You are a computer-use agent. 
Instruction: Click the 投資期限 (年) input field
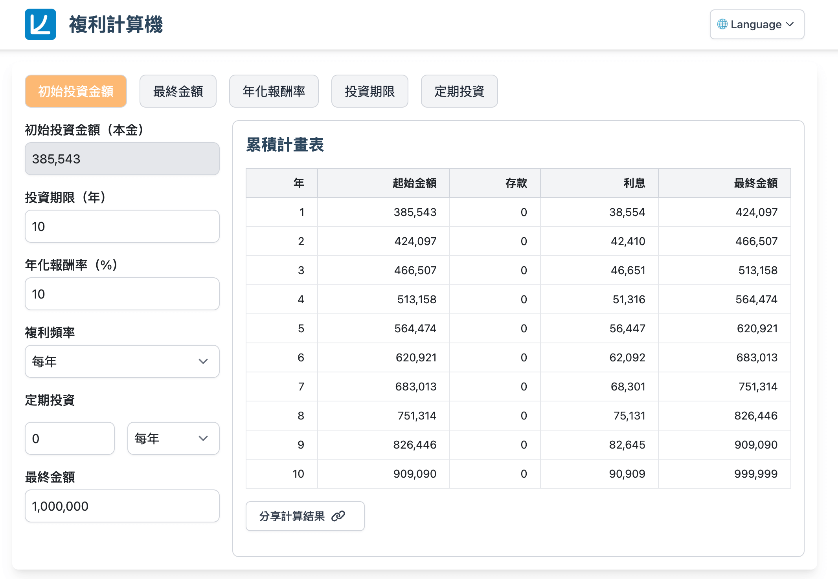coord(122,226)
